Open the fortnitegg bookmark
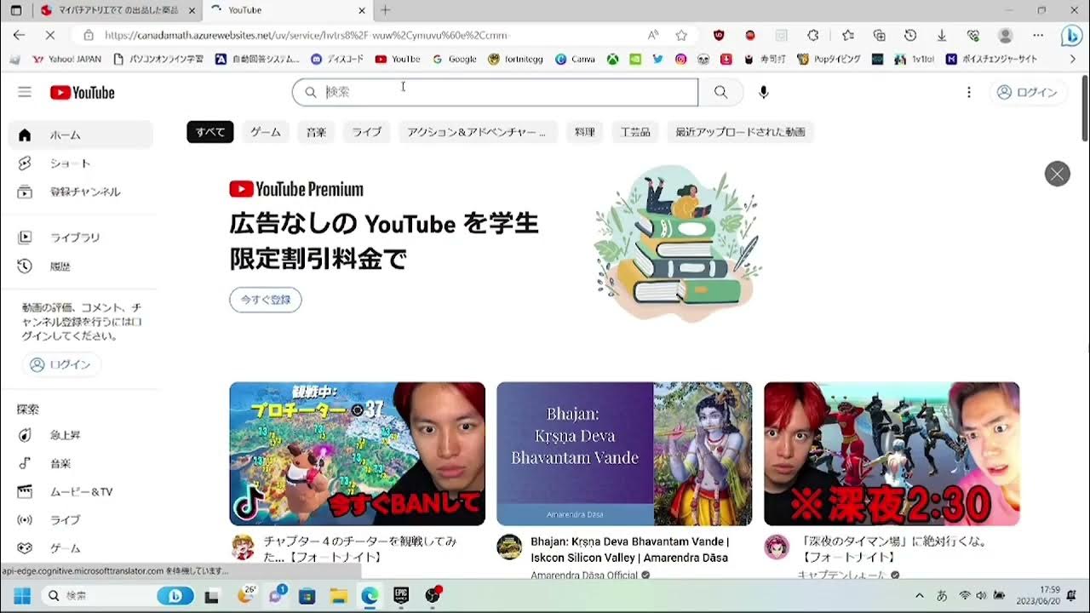Screen dimensions: 1090x613 coord(517,60)
